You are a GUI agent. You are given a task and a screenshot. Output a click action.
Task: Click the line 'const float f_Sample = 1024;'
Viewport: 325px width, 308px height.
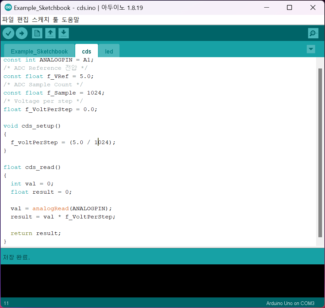[x=54, y=93]
